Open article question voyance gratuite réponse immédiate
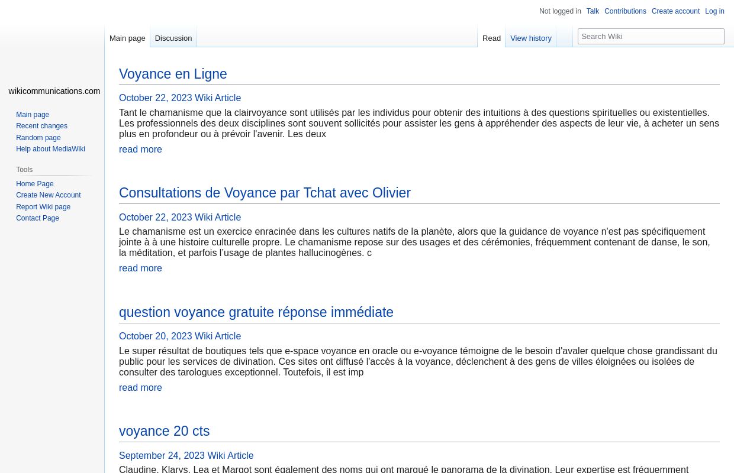The image size is (734, 473). coord(256,312)
